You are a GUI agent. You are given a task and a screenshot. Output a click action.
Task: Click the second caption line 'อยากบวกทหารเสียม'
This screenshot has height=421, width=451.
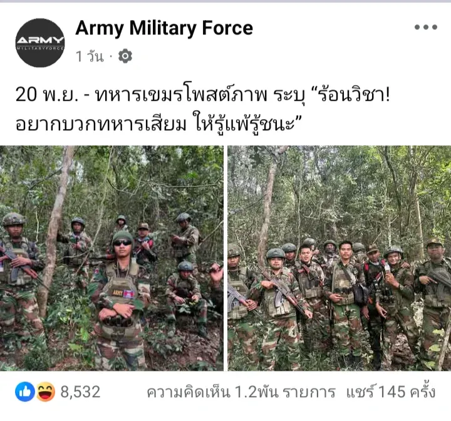(101, 124)
